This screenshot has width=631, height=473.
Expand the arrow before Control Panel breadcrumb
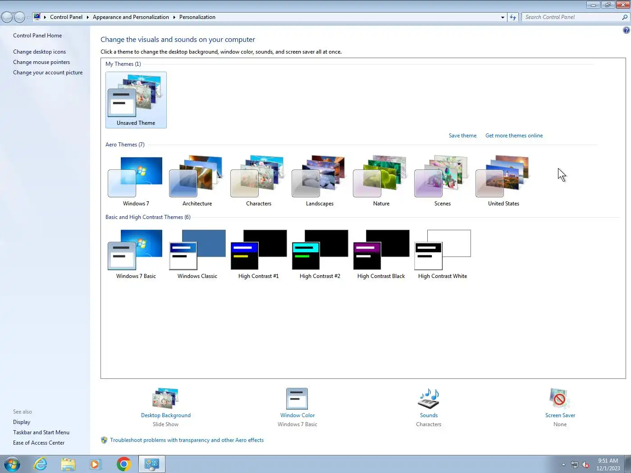coord(45,17)
